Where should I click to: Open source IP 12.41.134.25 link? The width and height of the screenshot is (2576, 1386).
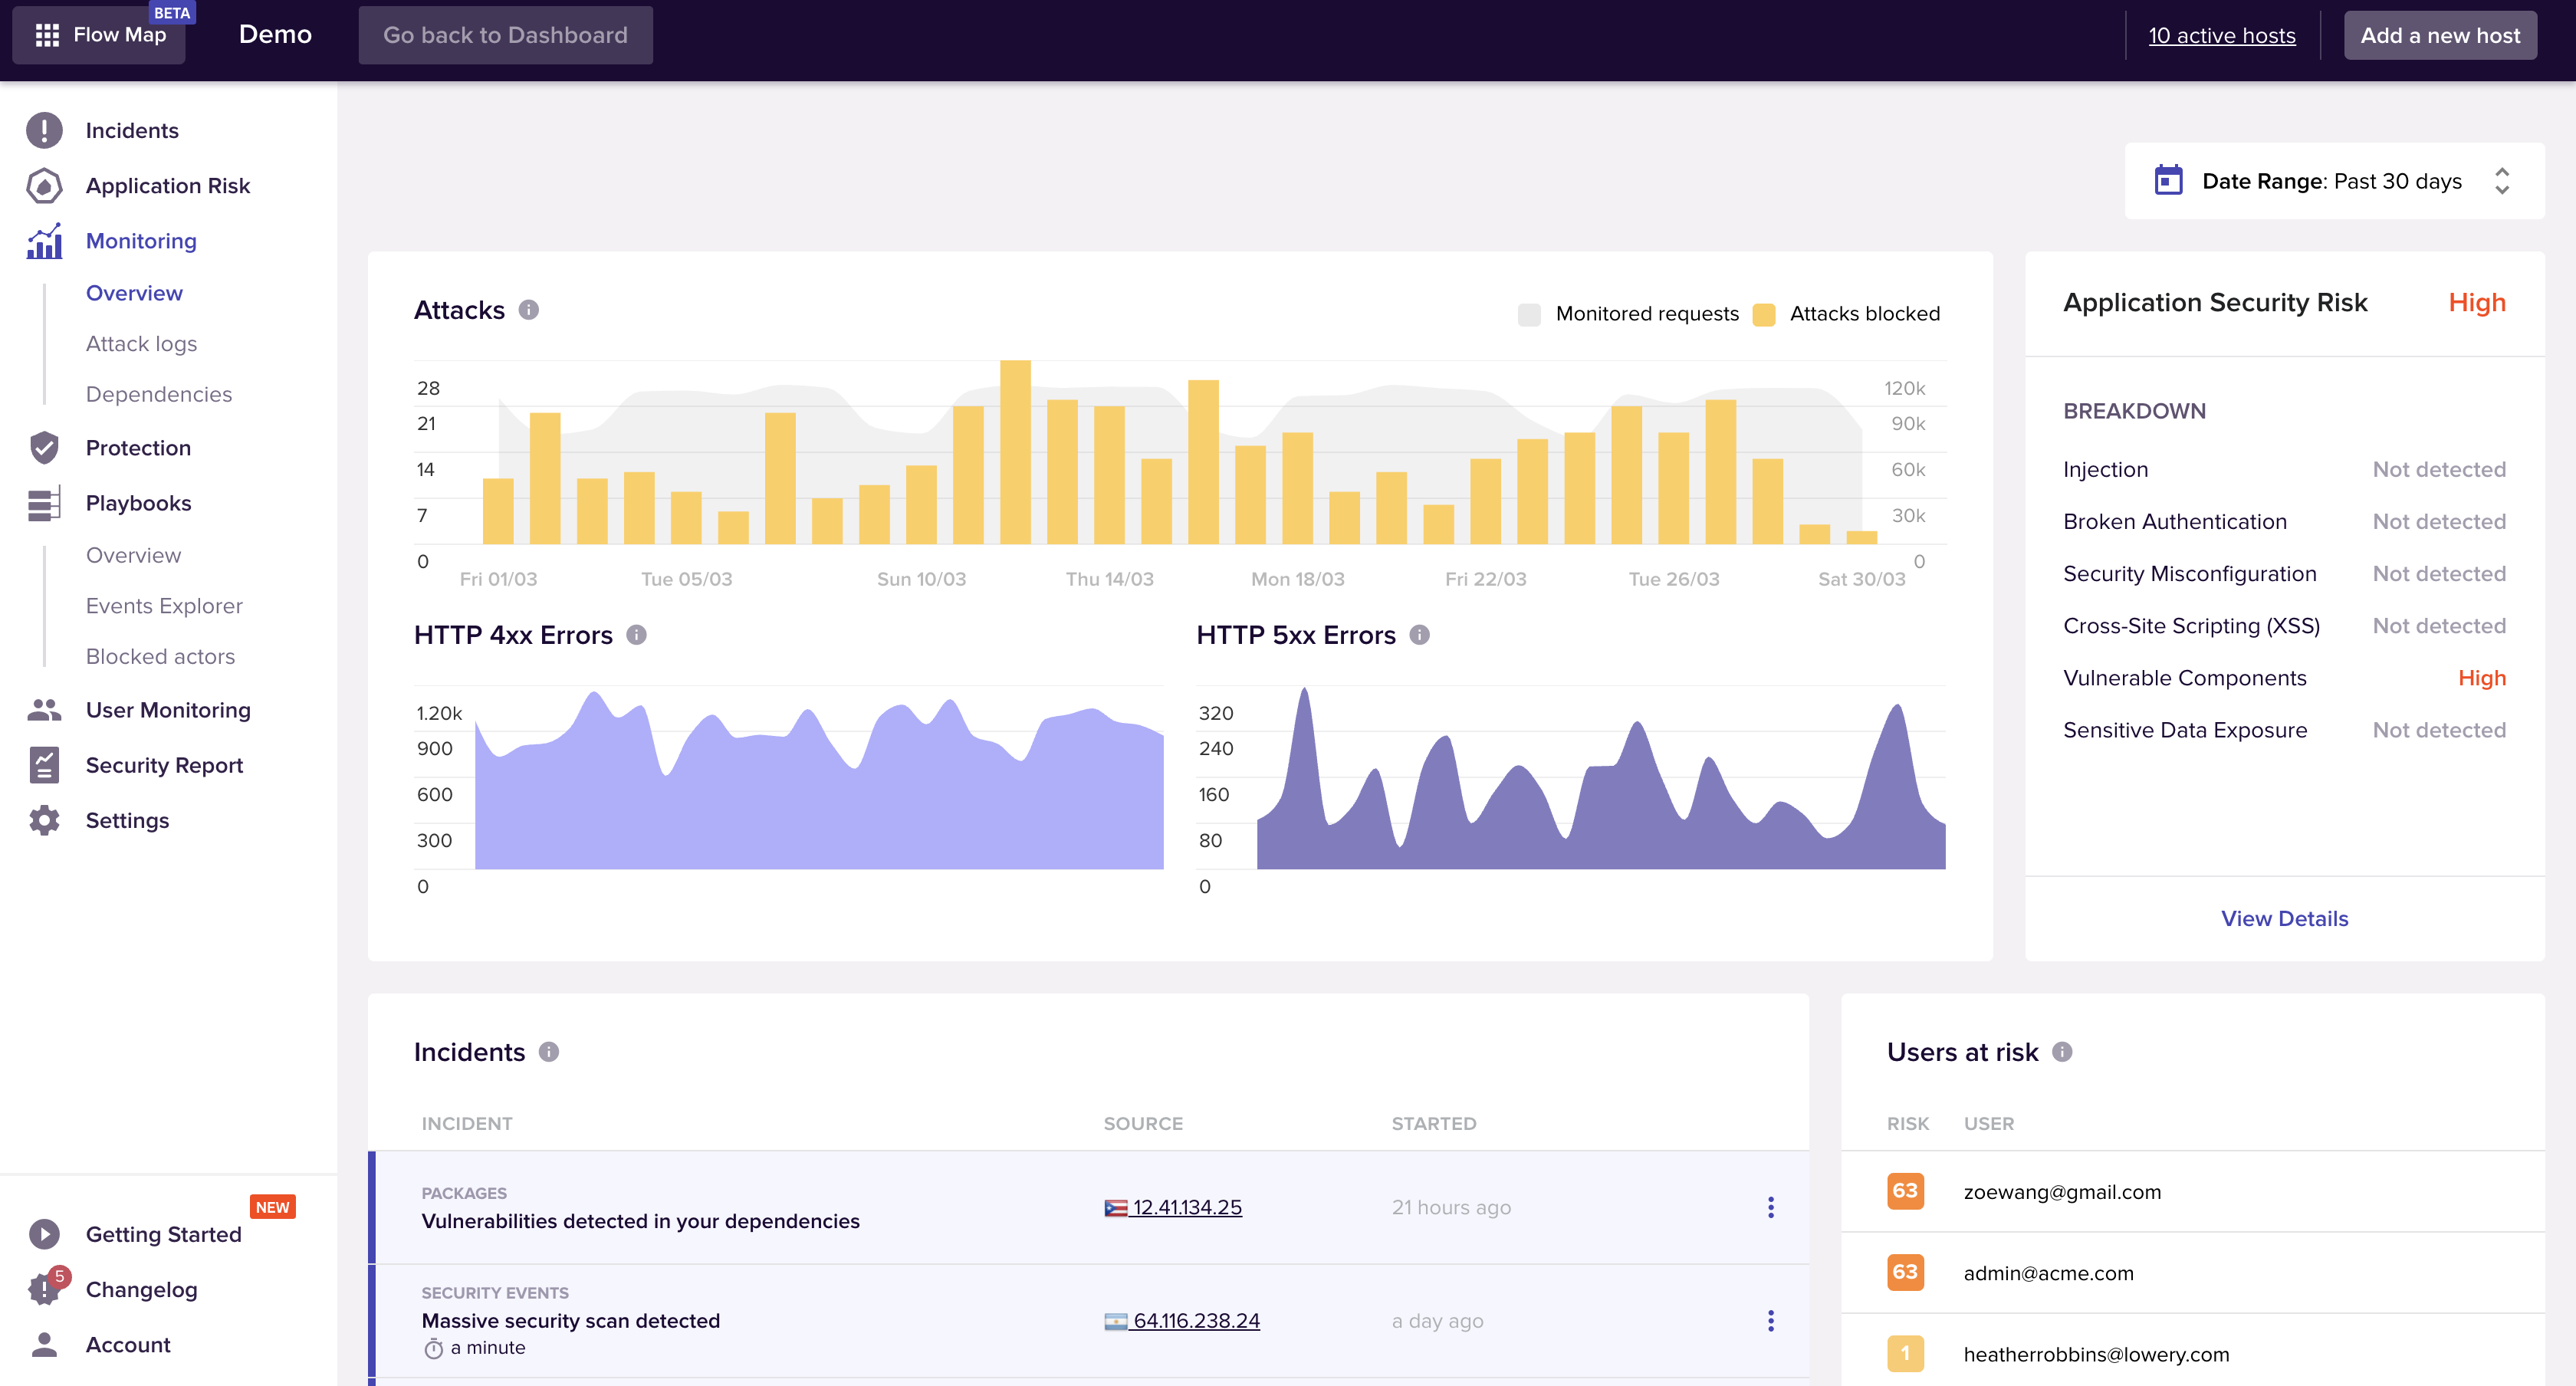click(x=1186, y=1207)
